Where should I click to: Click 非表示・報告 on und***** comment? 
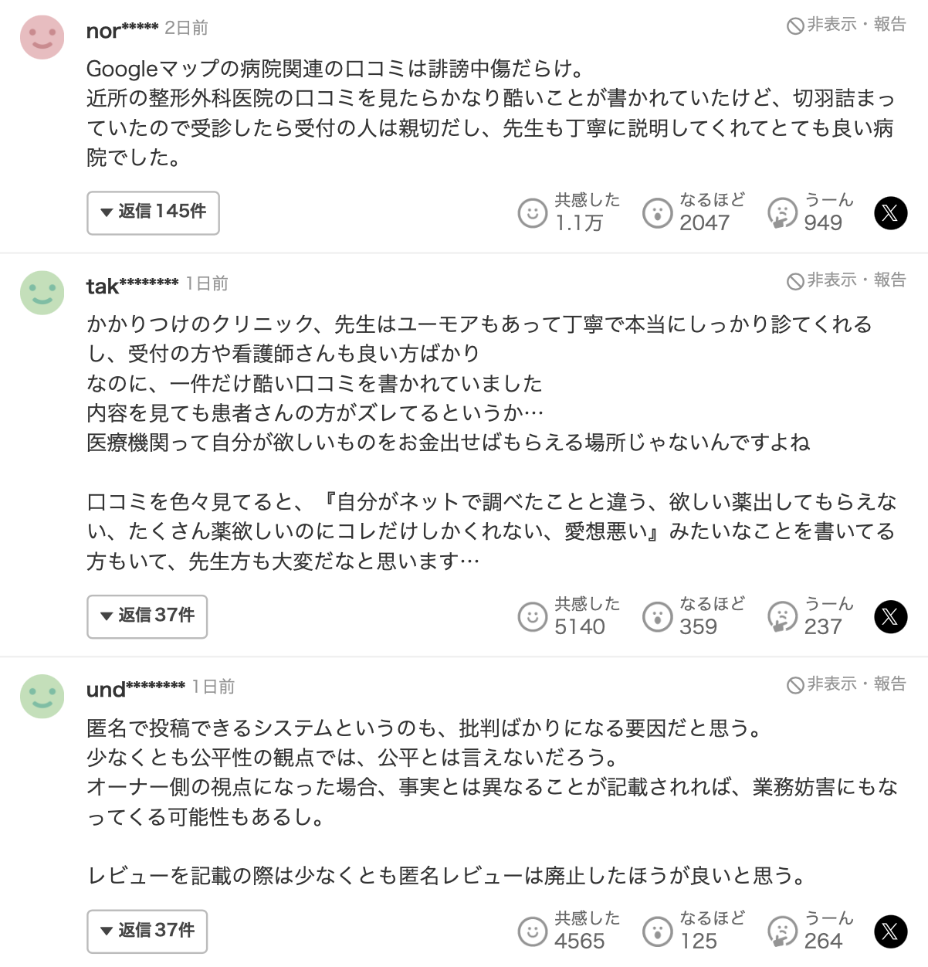(846, 684)
